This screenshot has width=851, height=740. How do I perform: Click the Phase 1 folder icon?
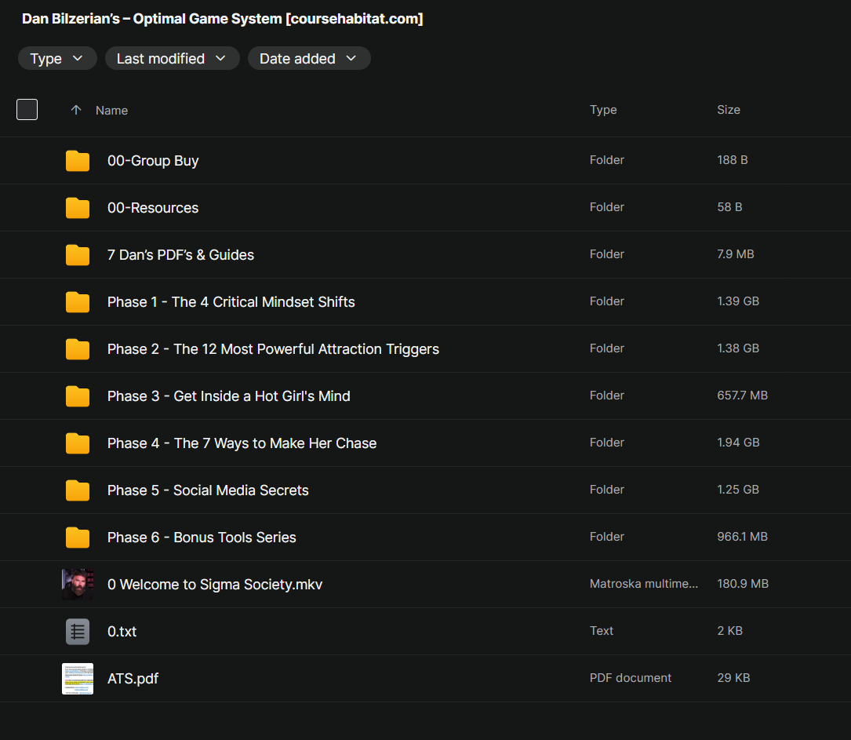coord(78,302)
